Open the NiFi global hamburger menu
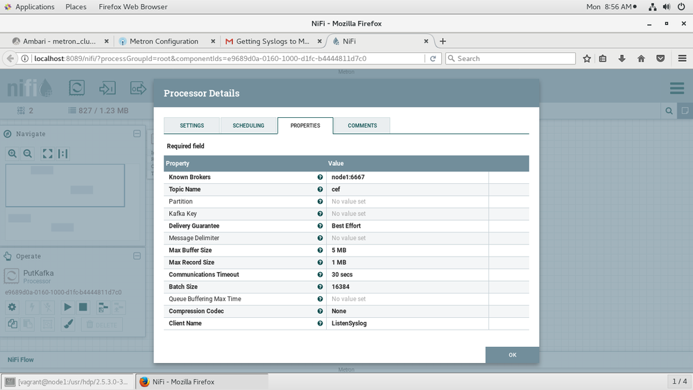 pyautogui.click(x=676, y=88)
